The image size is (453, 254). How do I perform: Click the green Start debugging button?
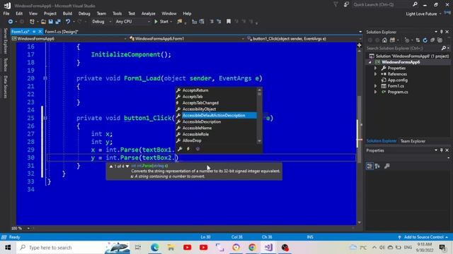pos(161,22)
